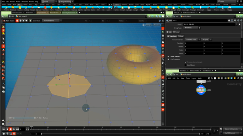Open the Build desktop dropdown
The width and height of the screenshot is (243, 136).
[49, 2]
